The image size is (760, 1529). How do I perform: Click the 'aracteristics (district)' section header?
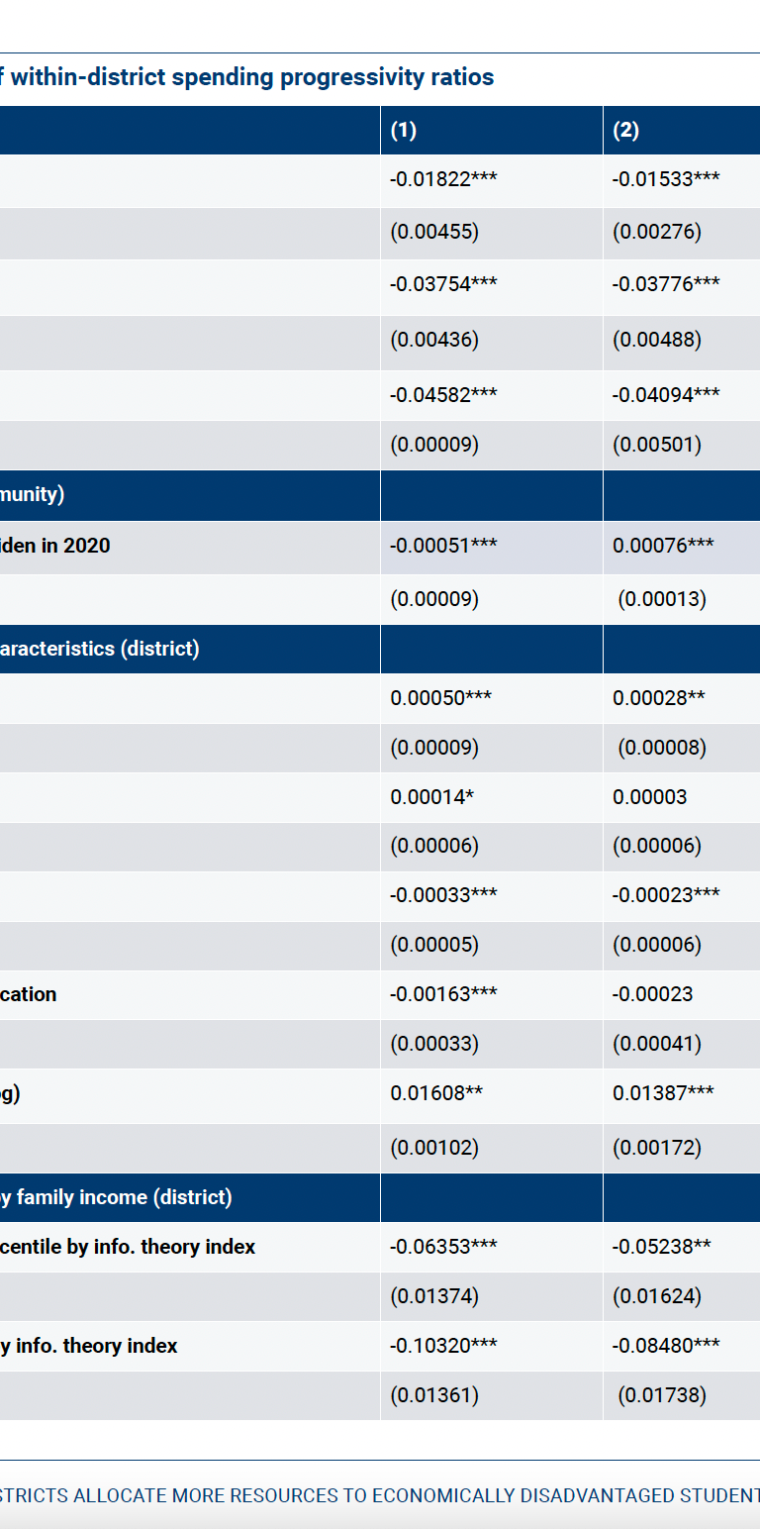pos(99,649)
